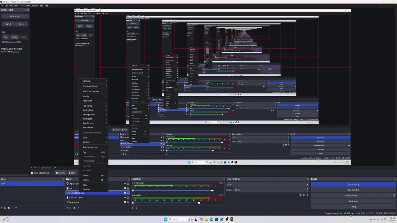Remove scene transition with trash icon

(304, 195)
